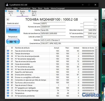Click the Umbral column header
Image resolution: width=105 pixels, height=101 pixels.
coord(75,48)
